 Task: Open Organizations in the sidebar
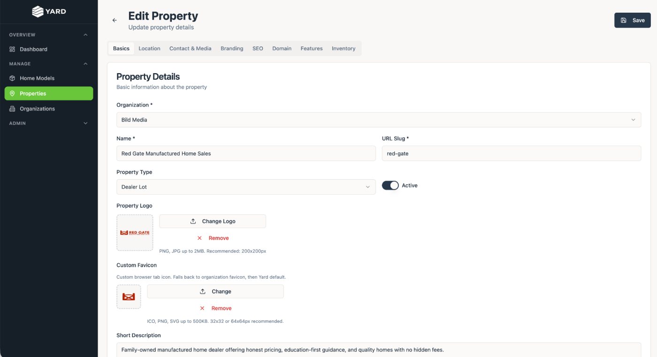click(x=49, y=109)
